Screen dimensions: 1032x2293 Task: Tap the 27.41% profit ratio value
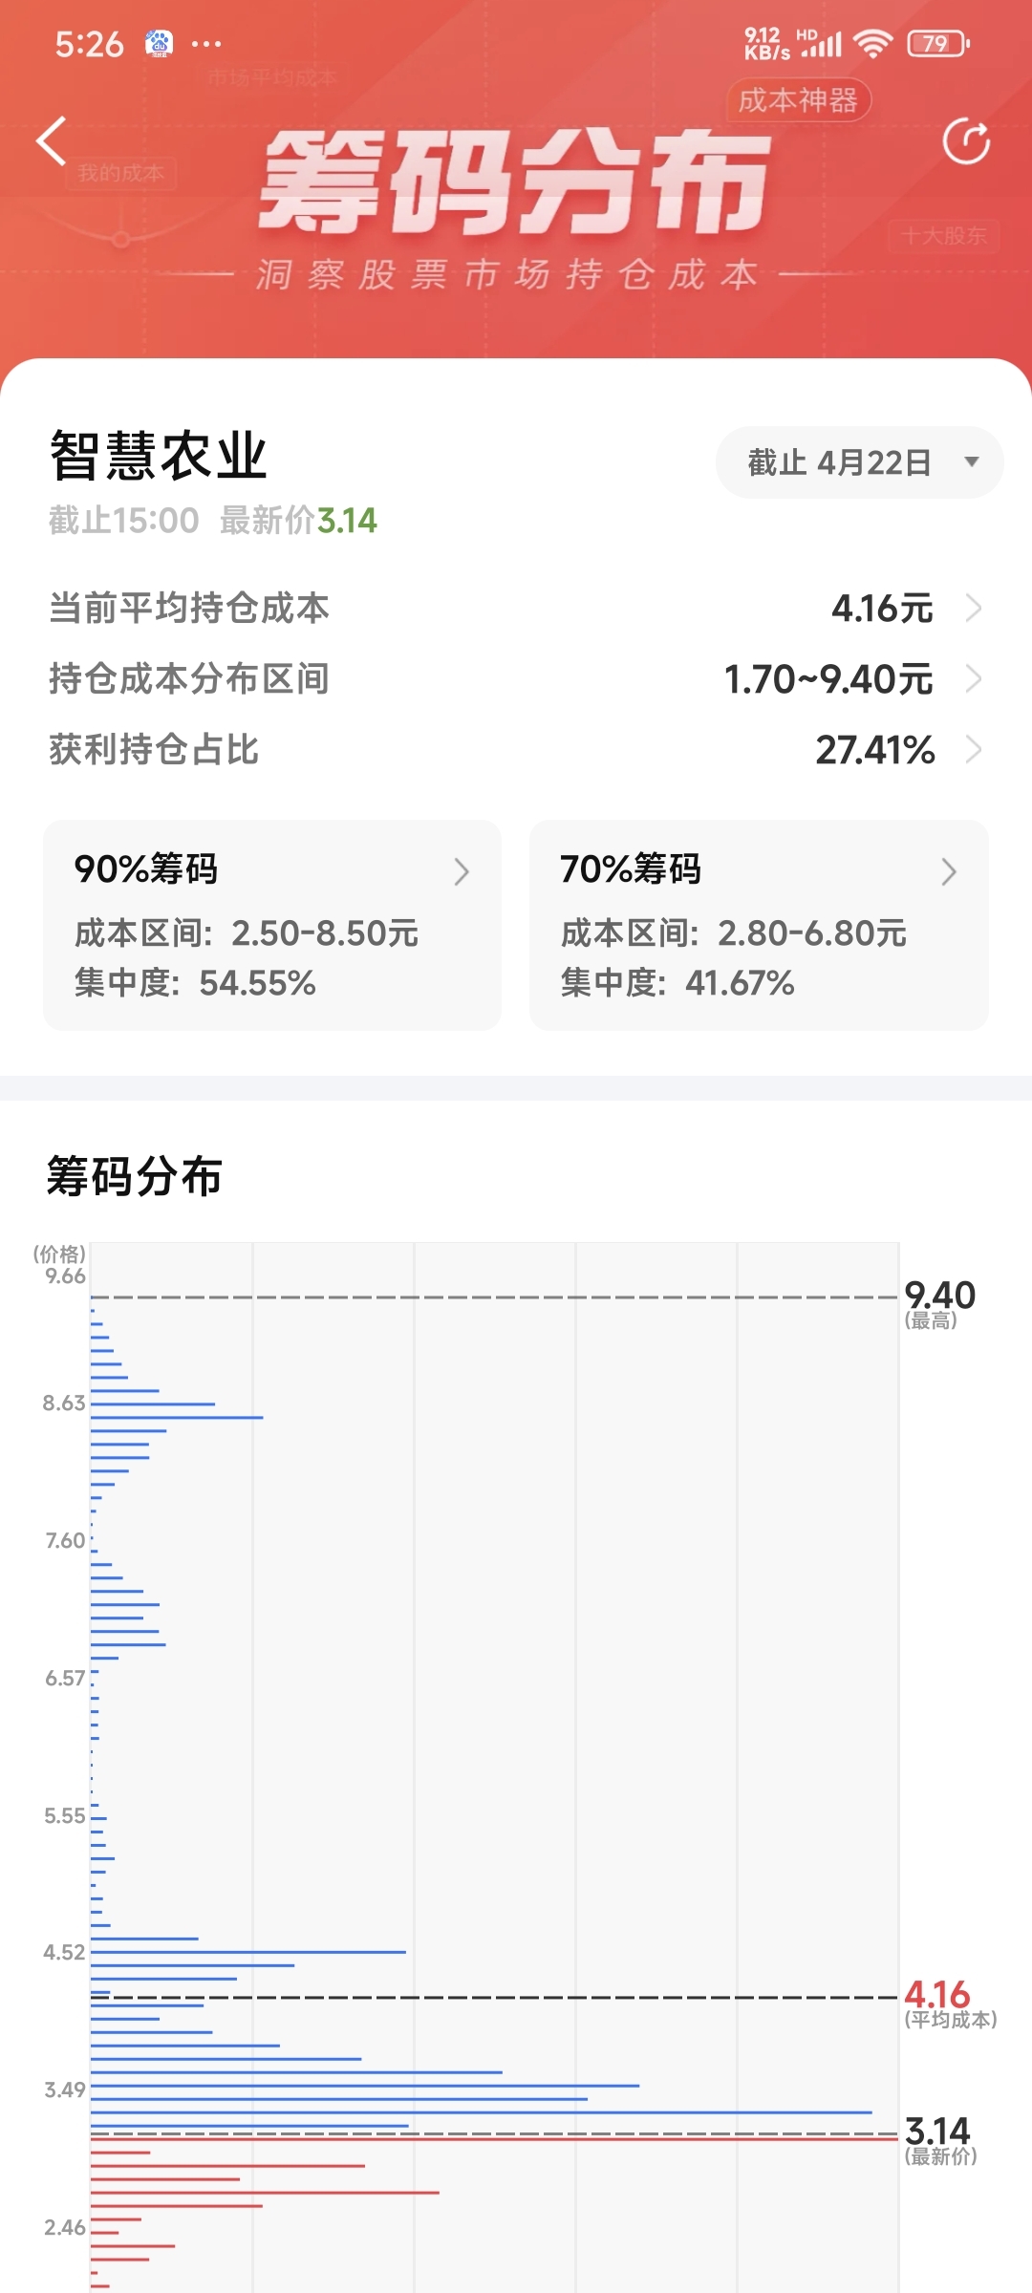(875, 750)
